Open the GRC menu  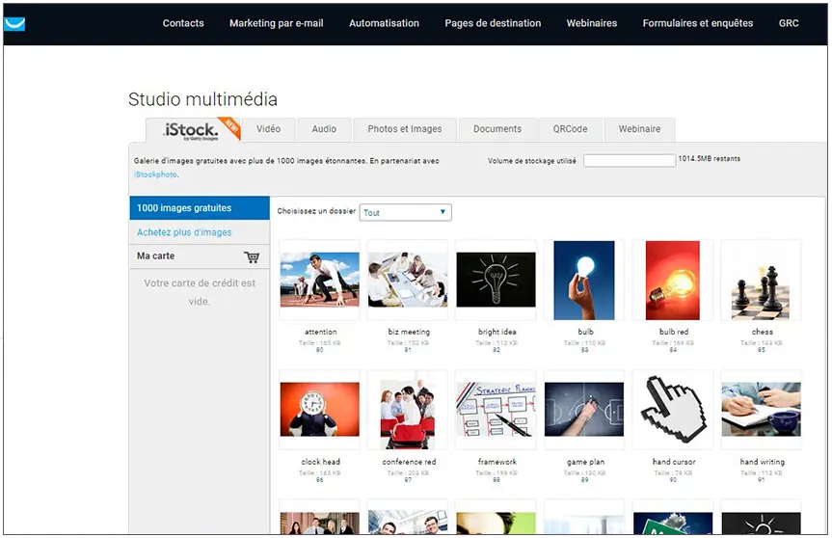(x=789, y=23)
